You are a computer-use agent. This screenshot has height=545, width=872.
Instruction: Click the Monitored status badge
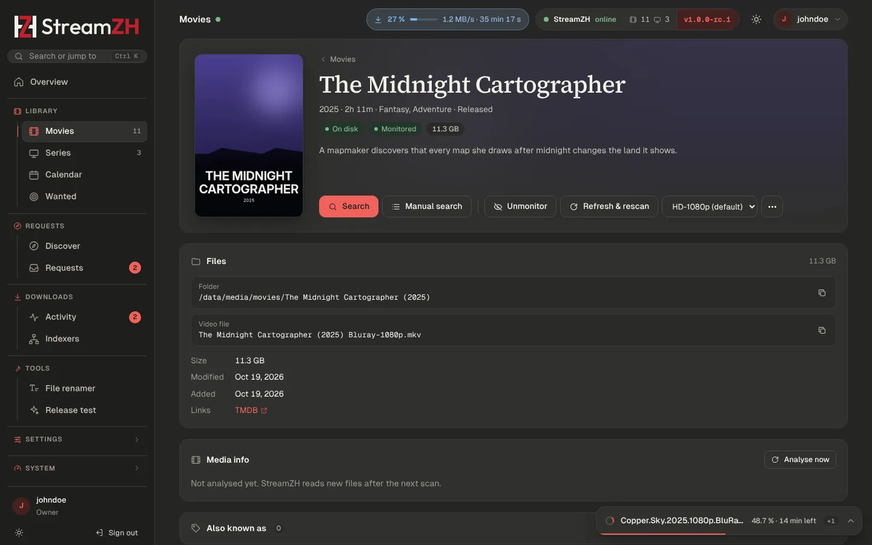pyautogui.click(x=395, y=129)
